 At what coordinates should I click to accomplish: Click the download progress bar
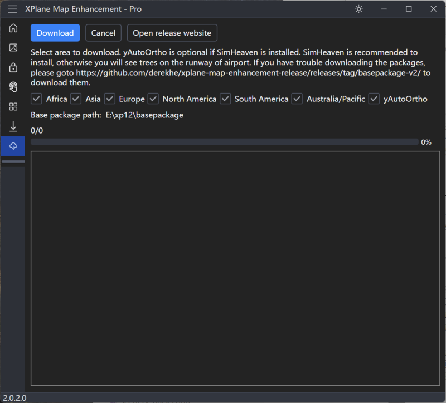(225, 142)
